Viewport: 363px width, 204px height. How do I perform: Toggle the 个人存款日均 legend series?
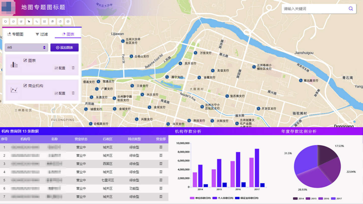[x=223, y=198]
